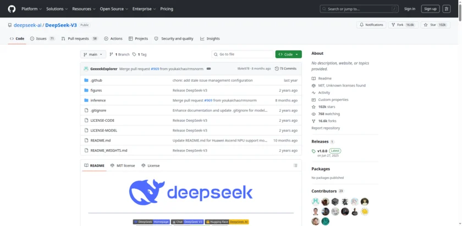
Task: Click the eye icon next to 768 watching
Action: click(313, 114)
